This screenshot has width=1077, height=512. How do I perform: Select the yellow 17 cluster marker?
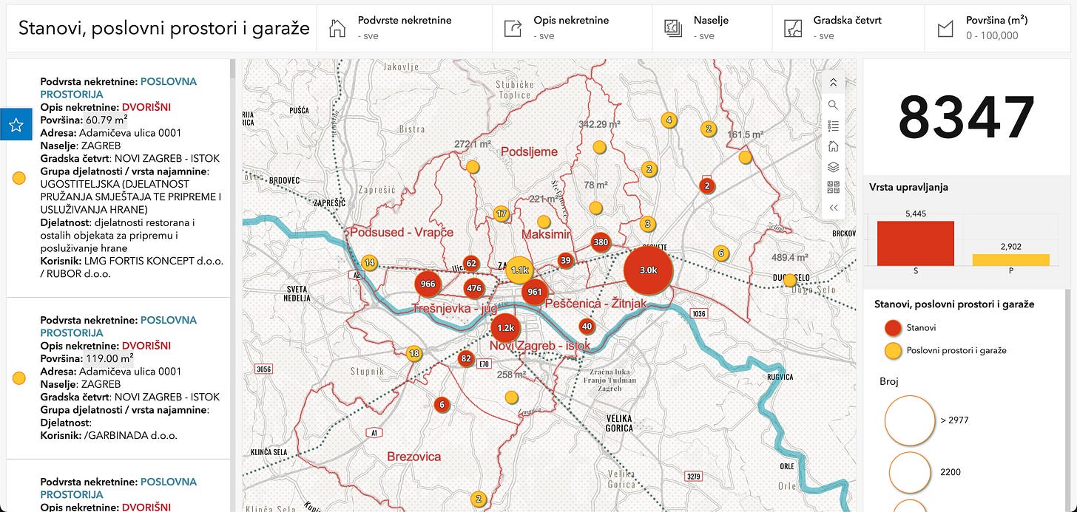point(502,215)
